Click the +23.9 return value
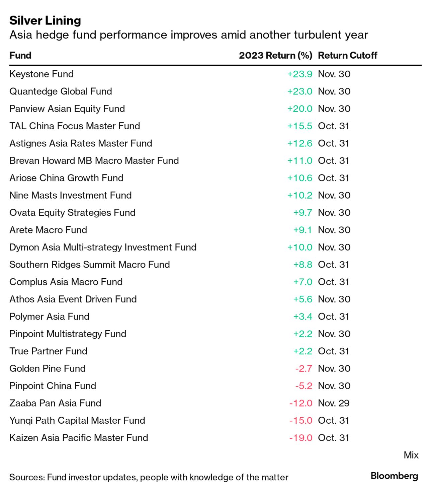 pos(299,74)
